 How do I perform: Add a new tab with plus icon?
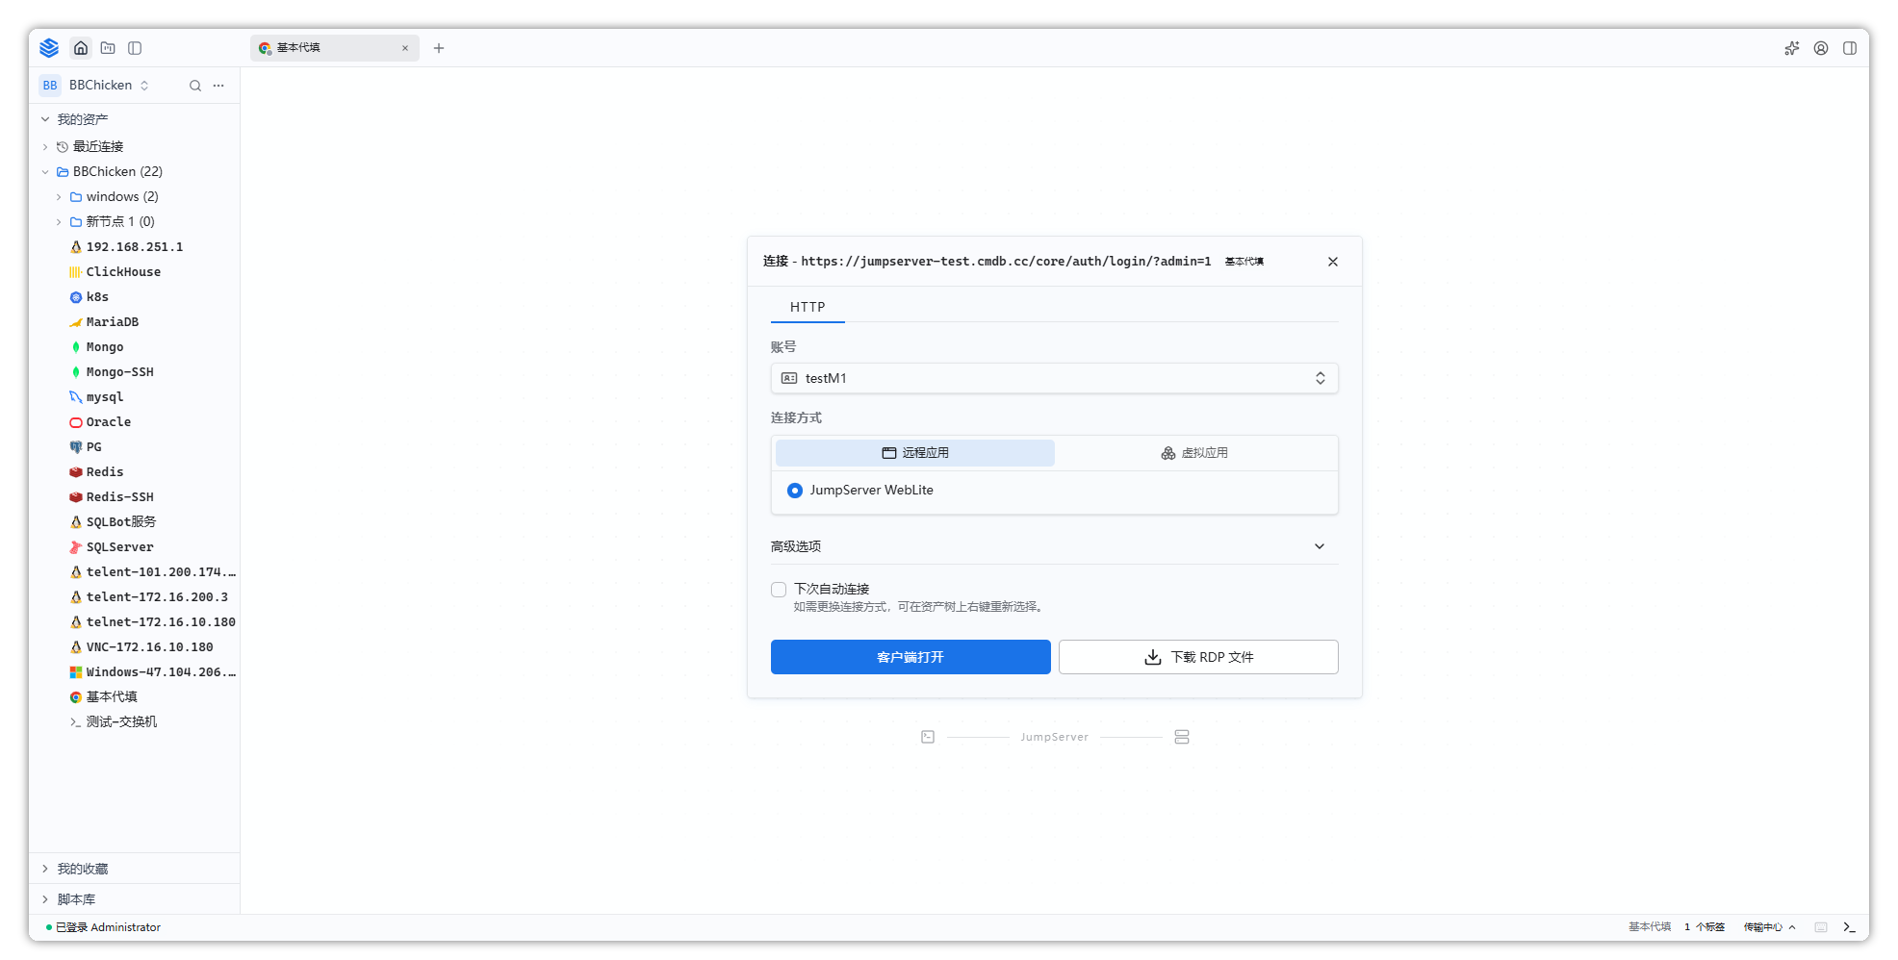click(439, 48)
